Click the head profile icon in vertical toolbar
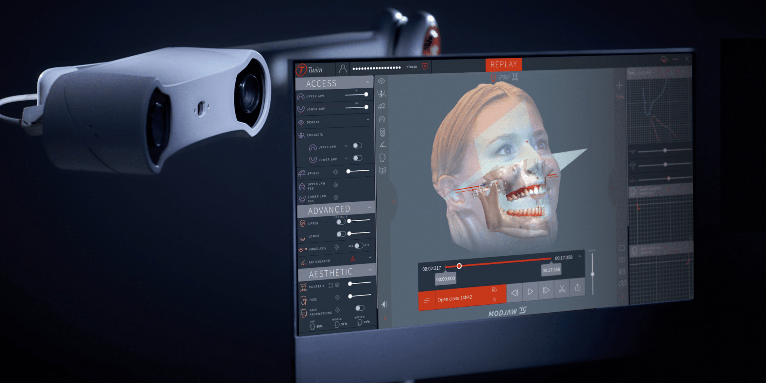 click(382, 158)
